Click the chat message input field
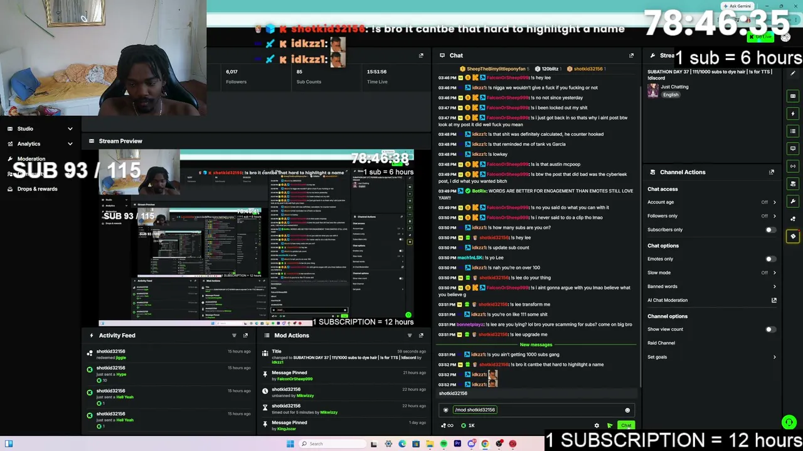Screen dimensions: 803x451 [536, 410]
